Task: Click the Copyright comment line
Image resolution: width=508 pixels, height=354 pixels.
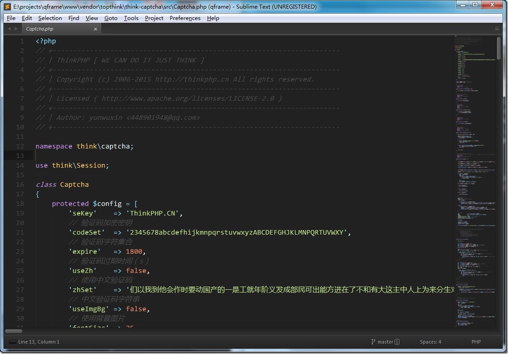Action: pos(175,79)
